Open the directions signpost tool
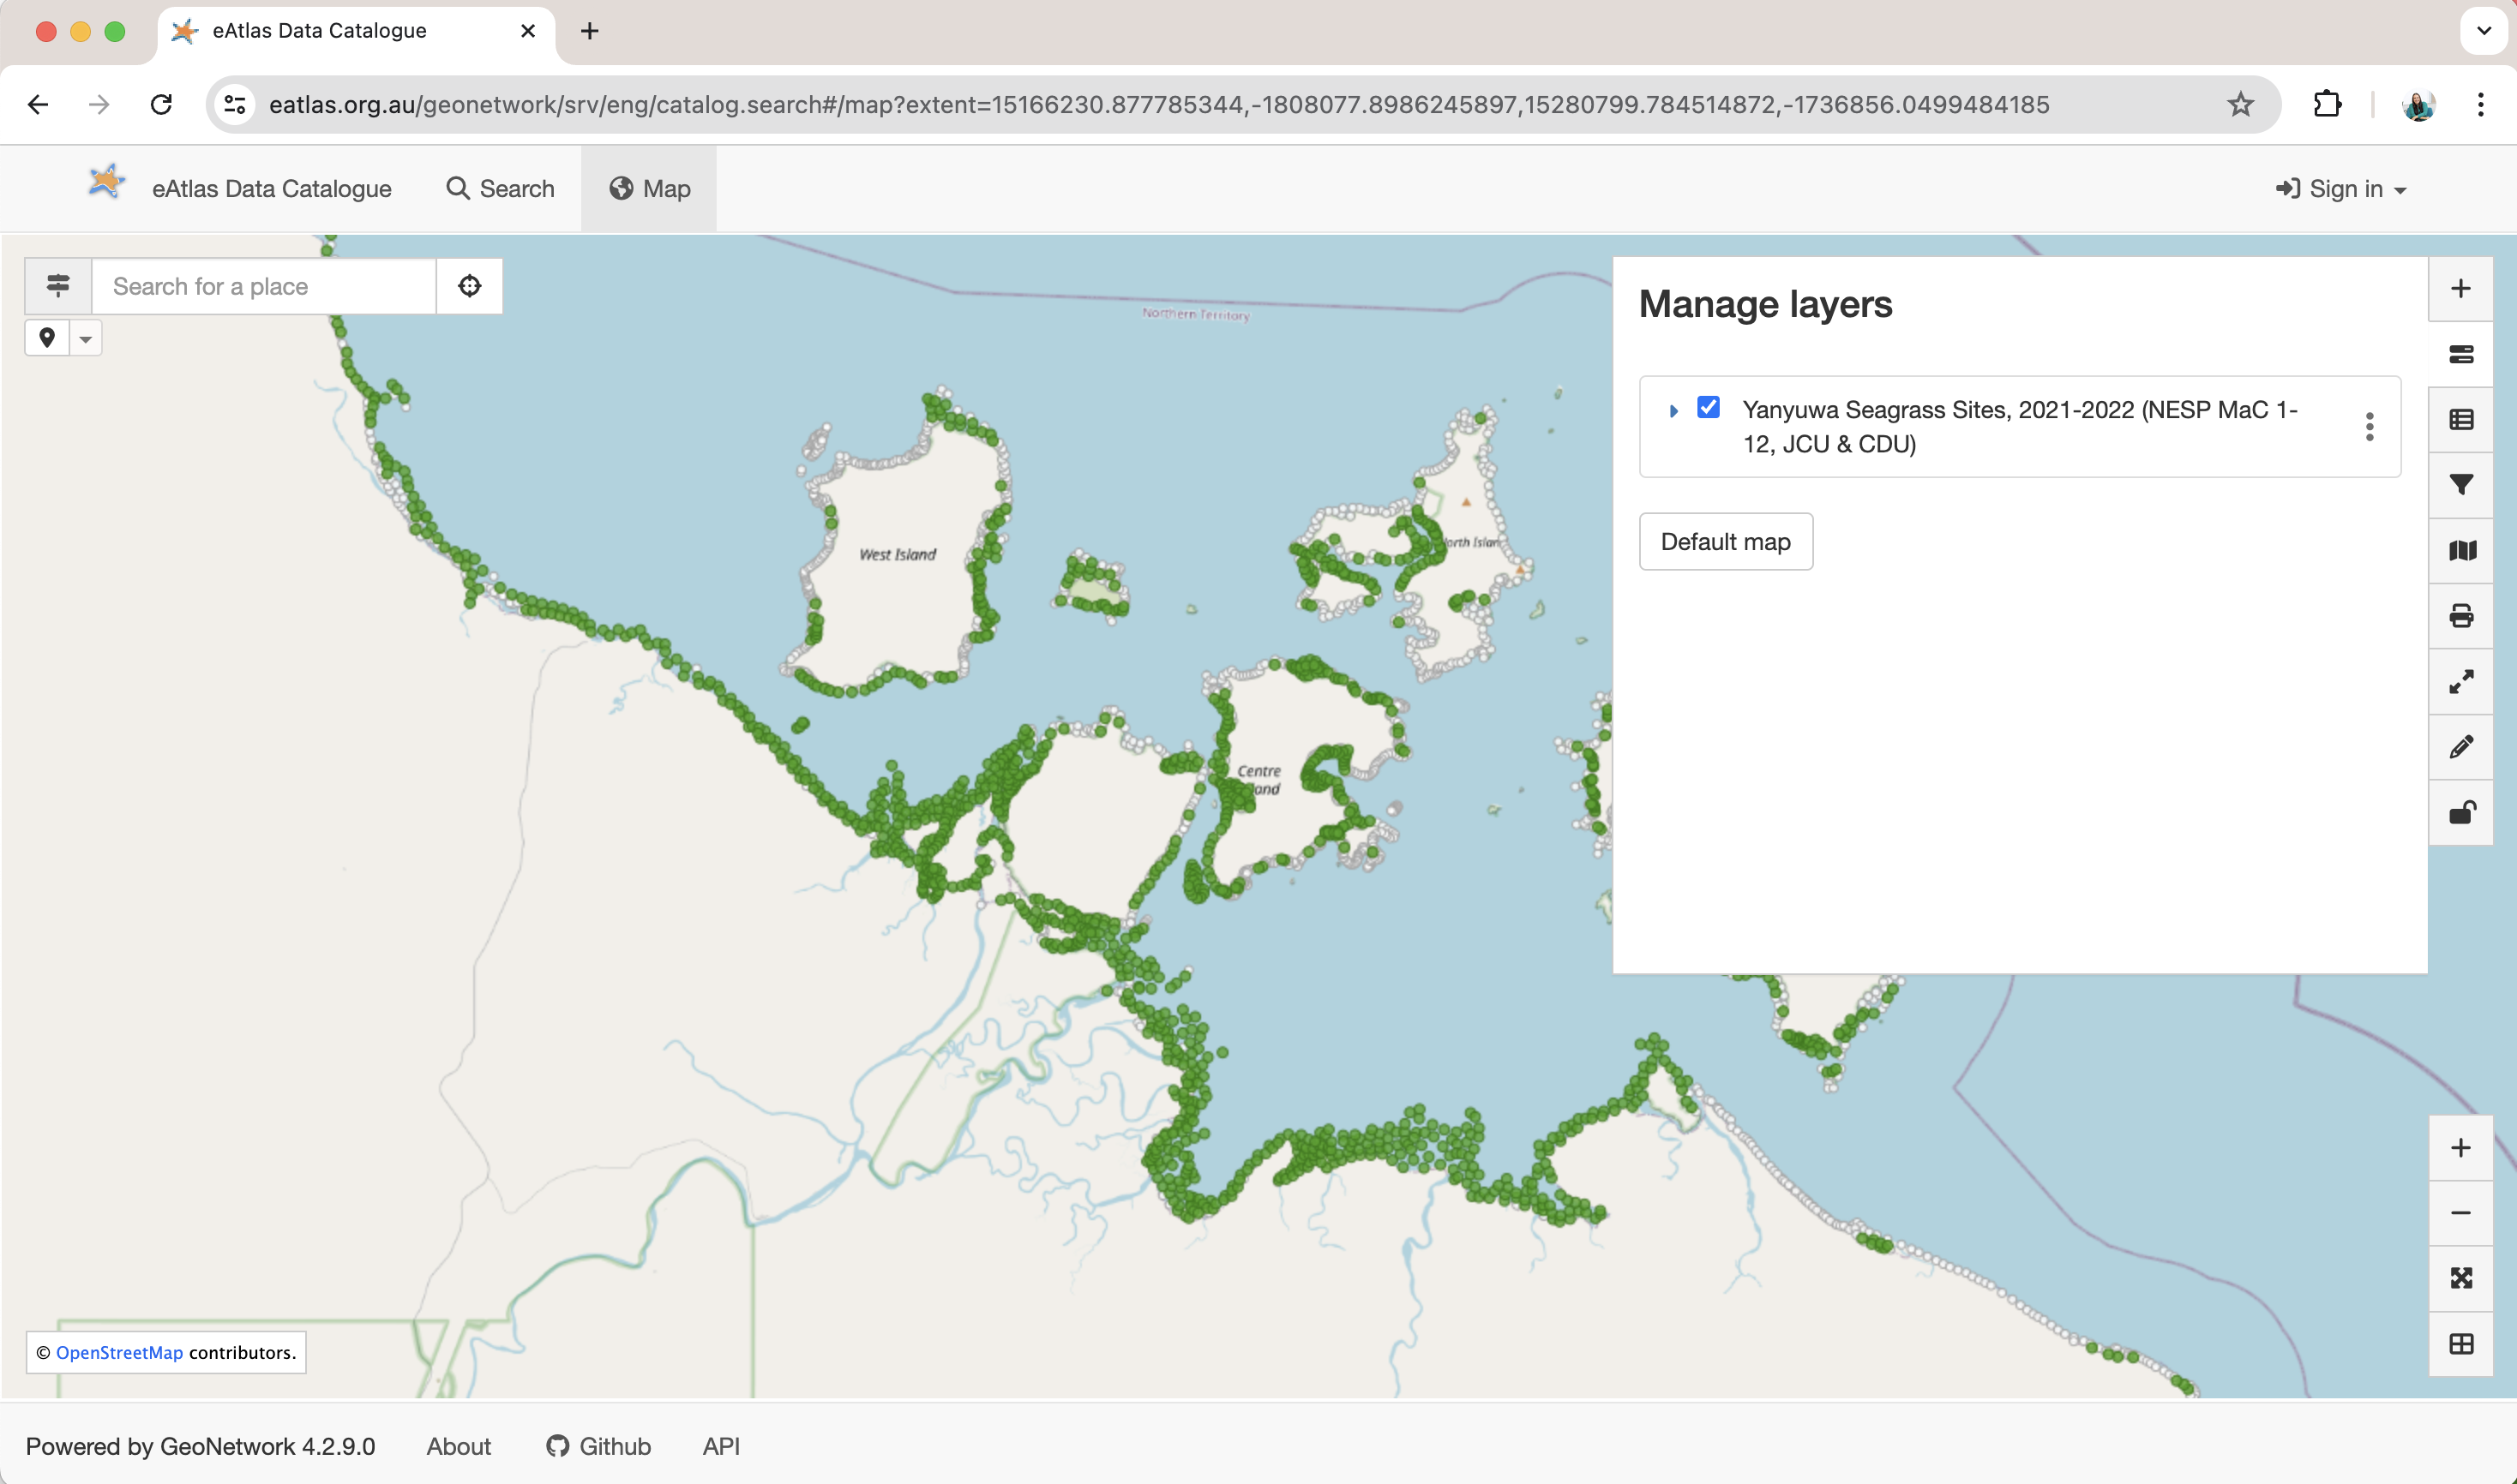 click(x=57, y=286)
